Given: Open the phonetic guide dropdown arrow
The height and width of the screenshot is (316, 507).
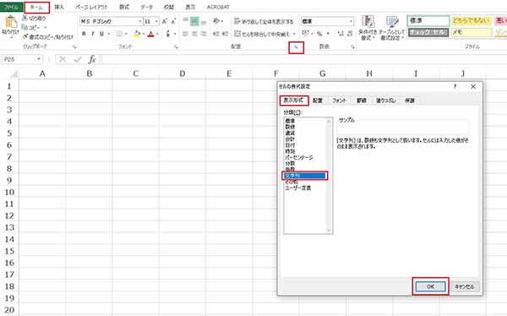Looking at the screenshot, I should (x=175, y=34).
